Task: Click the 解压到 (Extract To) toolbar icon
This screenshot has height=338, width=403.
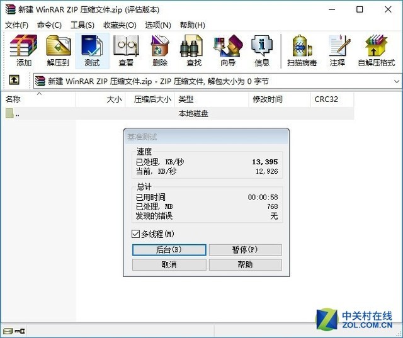Action: 58,50
